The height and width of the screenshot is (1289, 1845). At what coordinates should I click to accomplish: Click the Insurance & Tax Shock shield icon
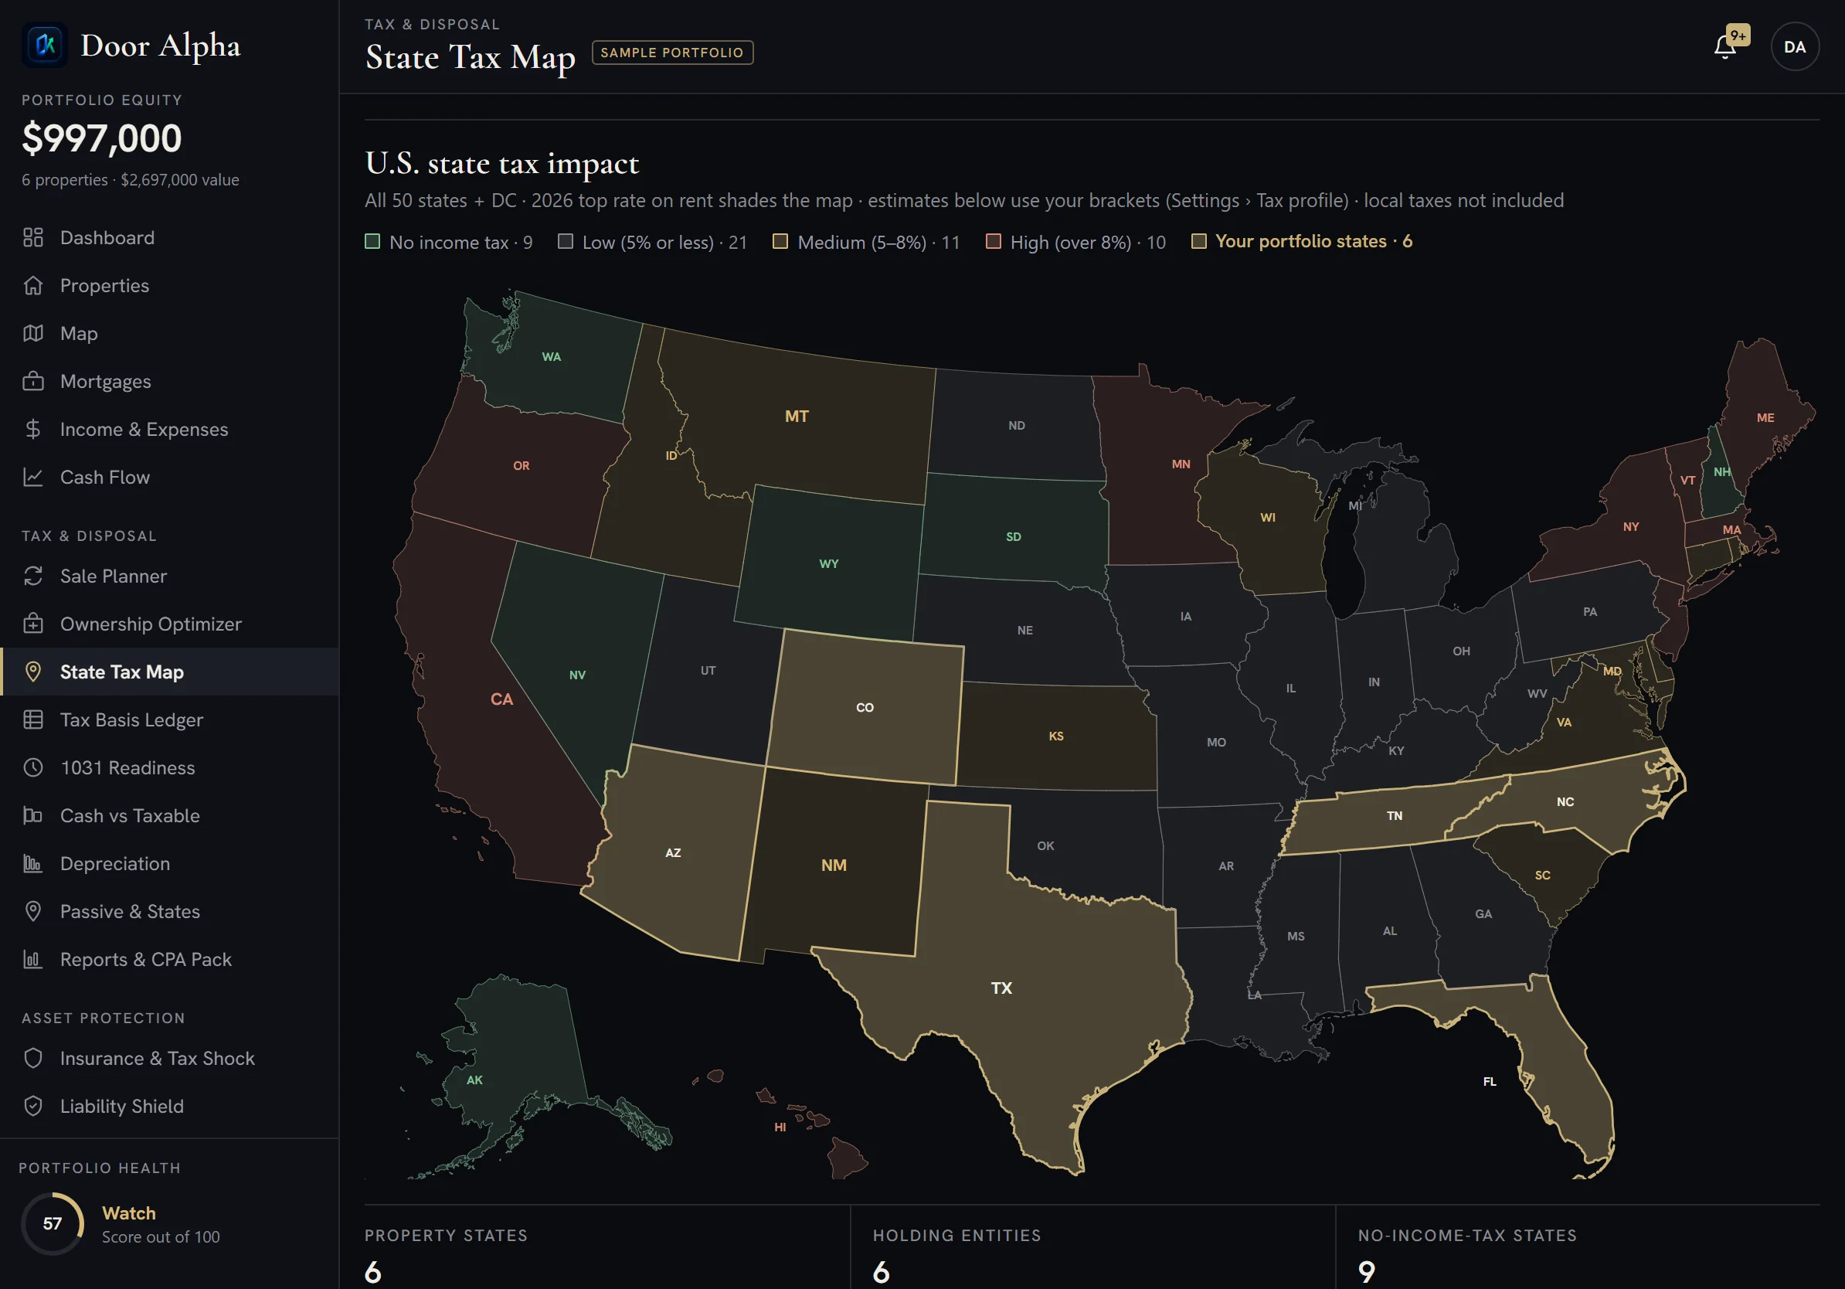(x=33, y=1059)
